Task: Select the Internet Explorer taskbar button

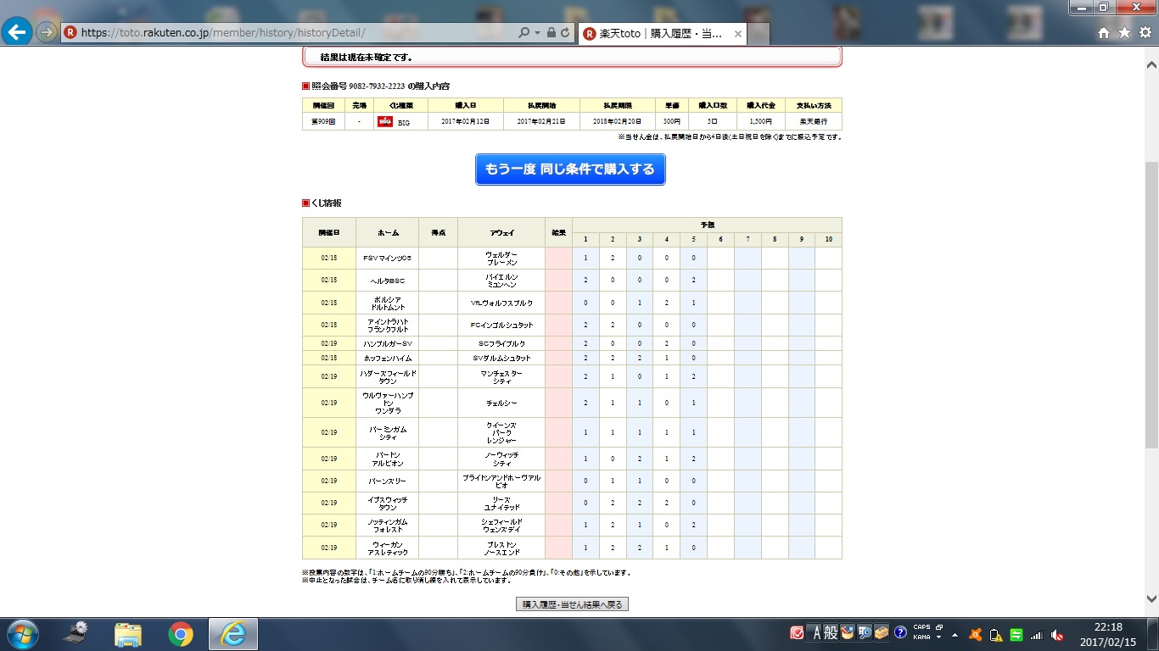Action: (232, 634)
